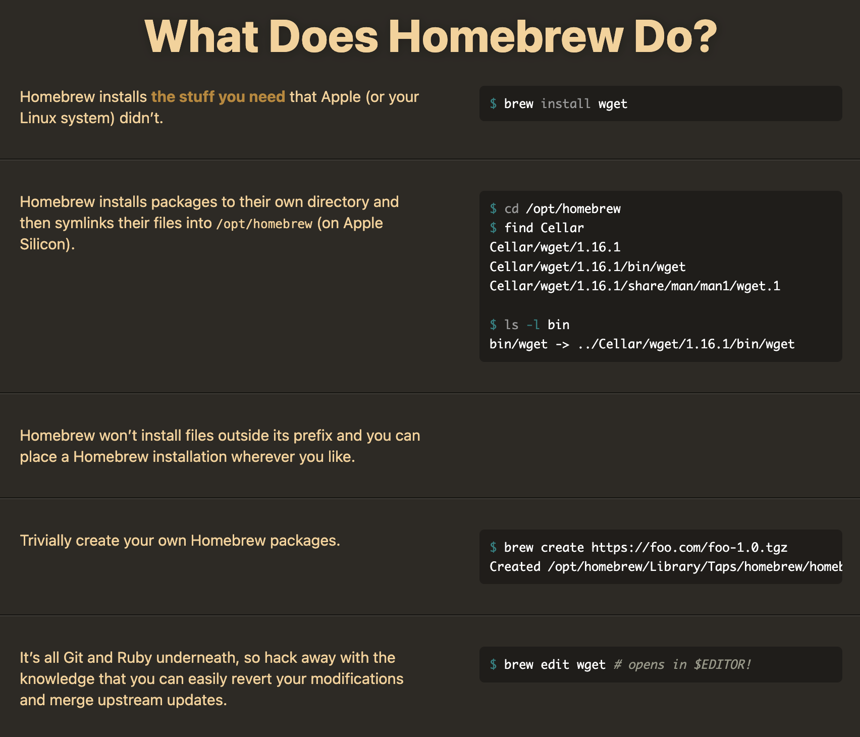The width and height of the screenshot is (860, 737).
Task: Click the "find Cellar" command line
Action: coord(537,228)
